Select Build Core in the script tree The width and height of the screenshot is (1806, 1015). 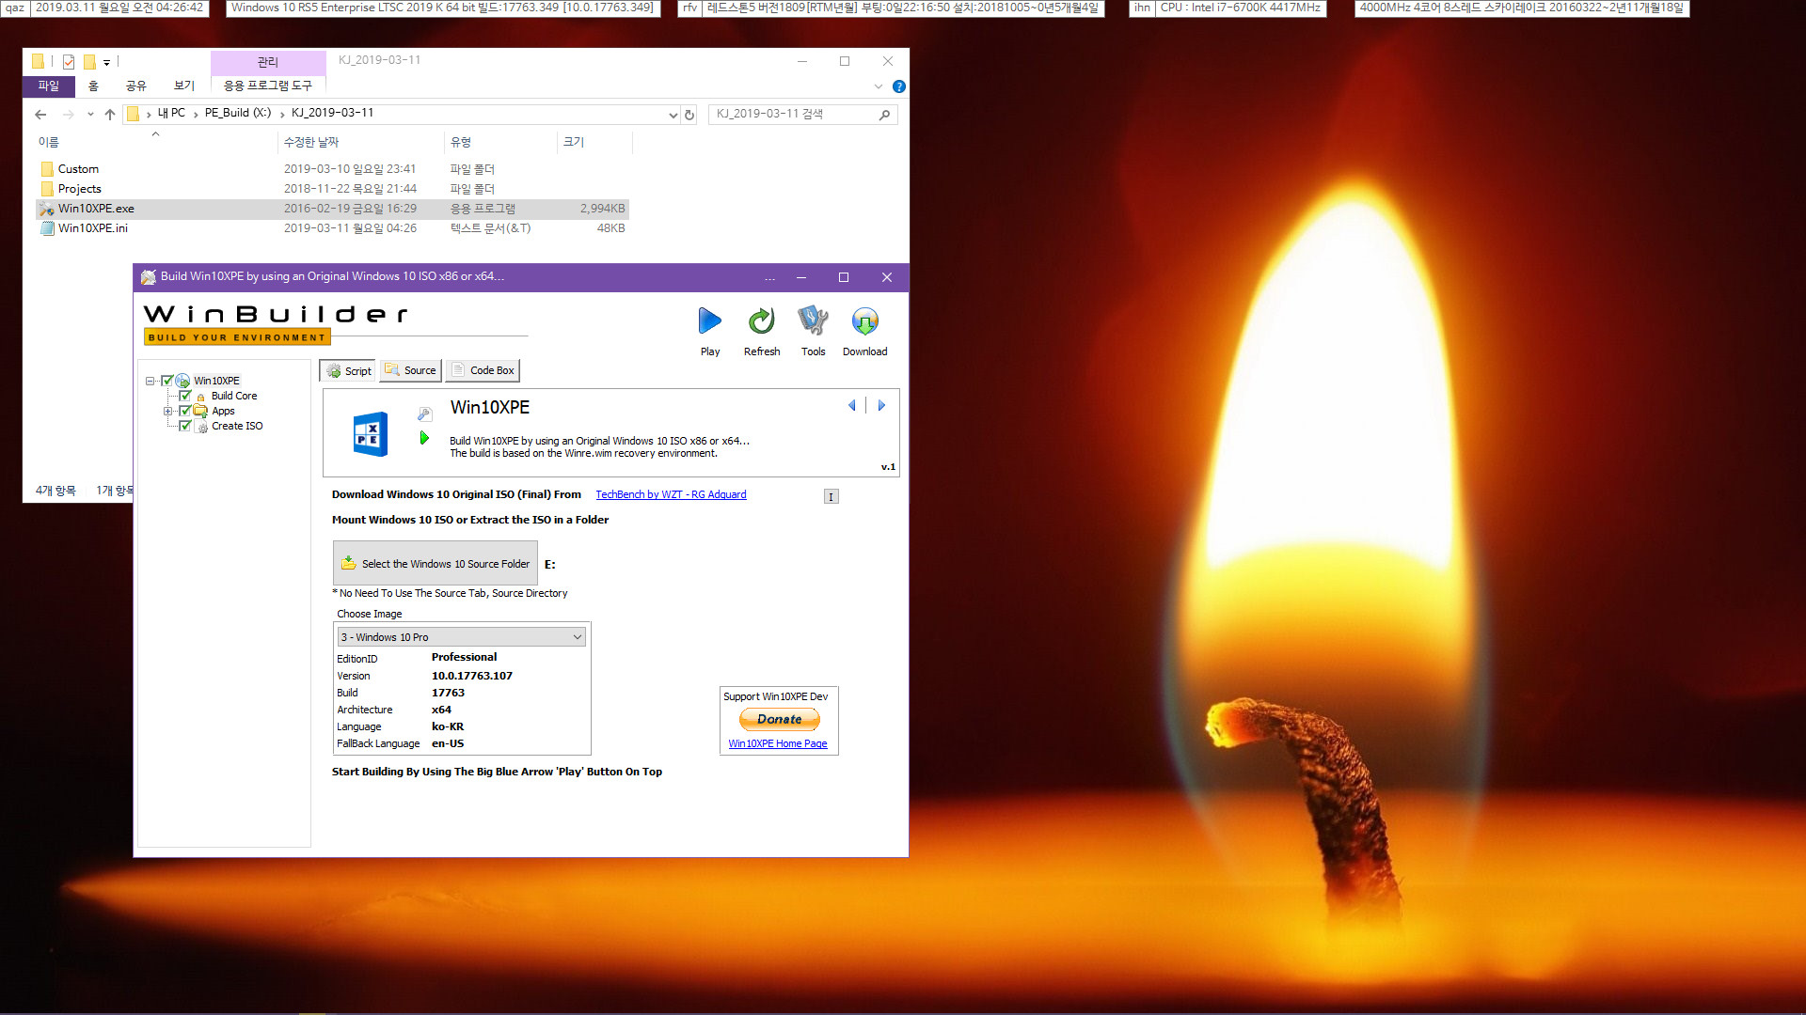[234, 396]
